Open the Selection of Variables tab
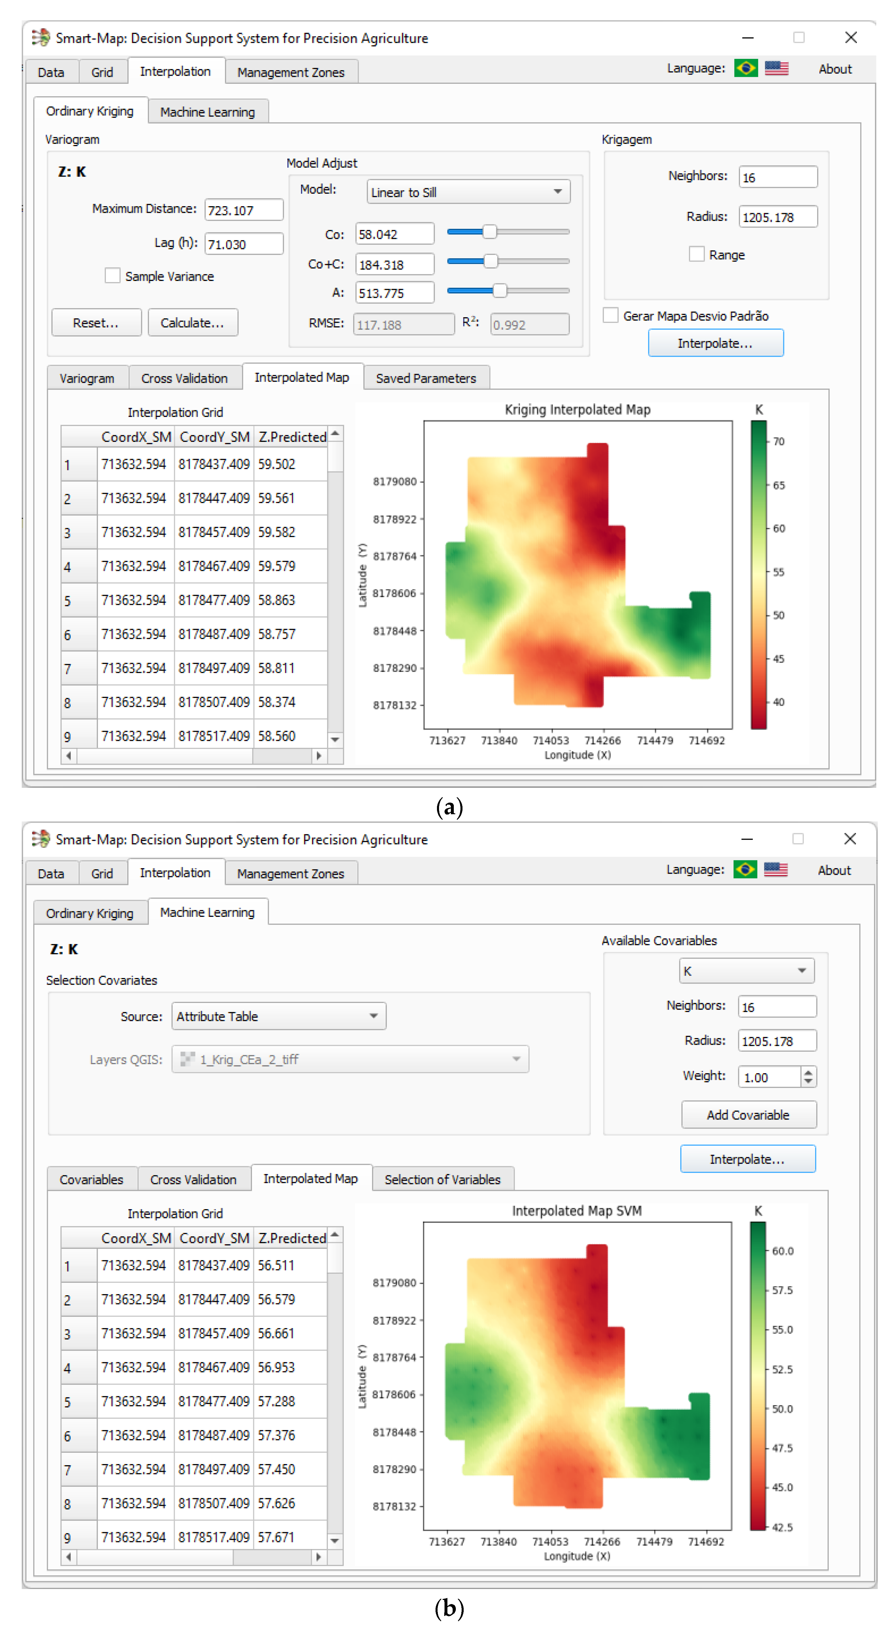Screen dimensions: 896x1638 click(x=442, y=1180)
